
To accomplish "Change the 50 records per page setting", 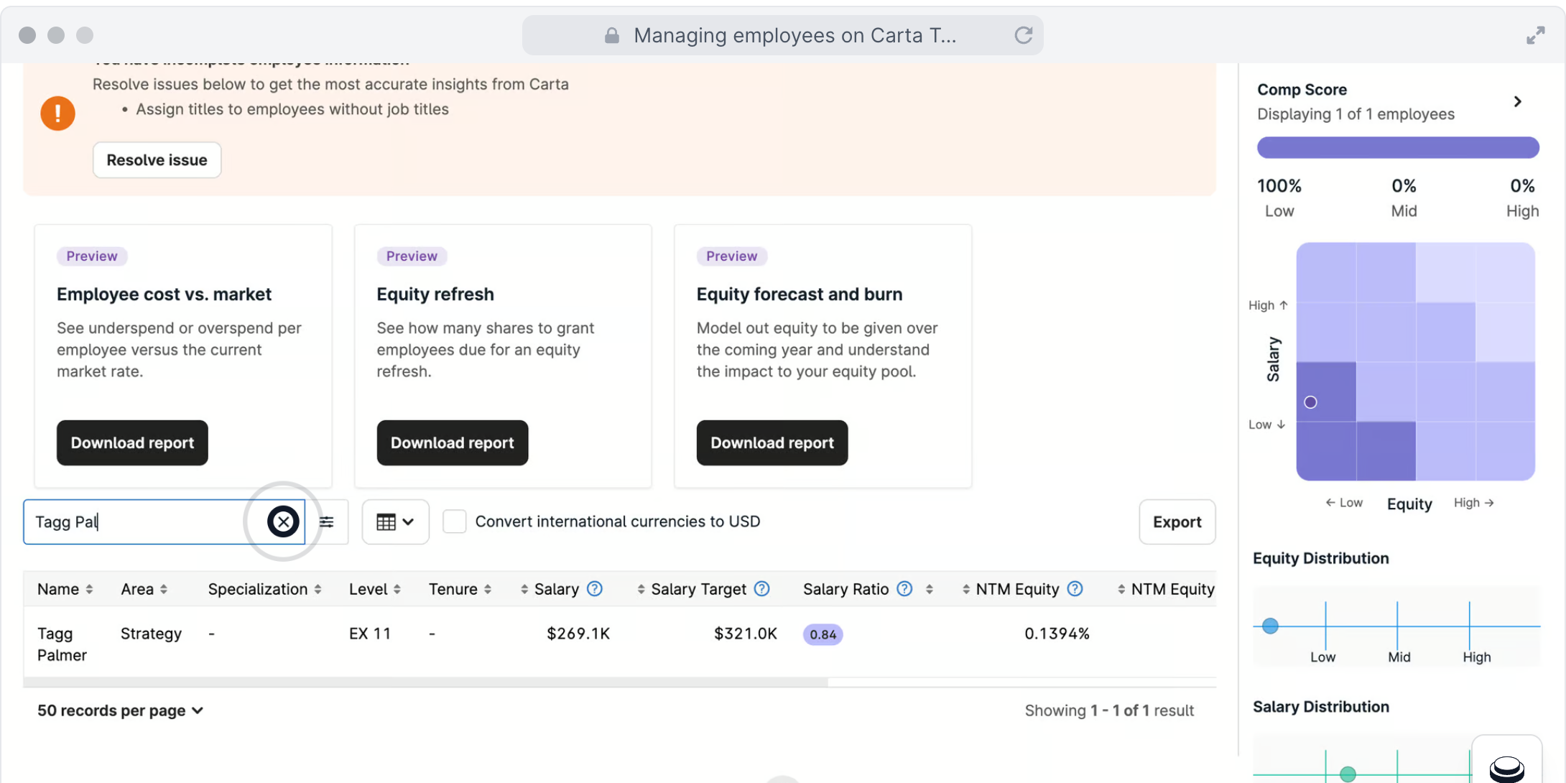I will [x=120, y=710].
